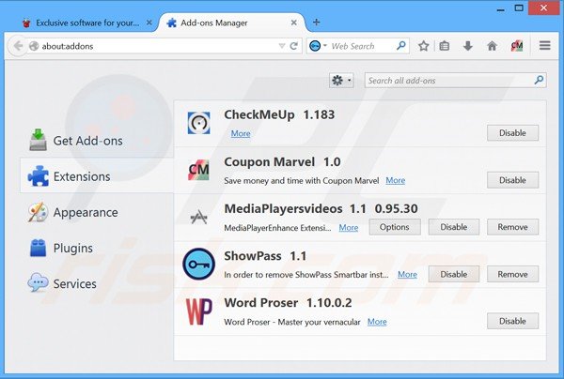Screen dimensions: 564x379
Task: Disable the Word Proser extension
Action: pos(512,321)
